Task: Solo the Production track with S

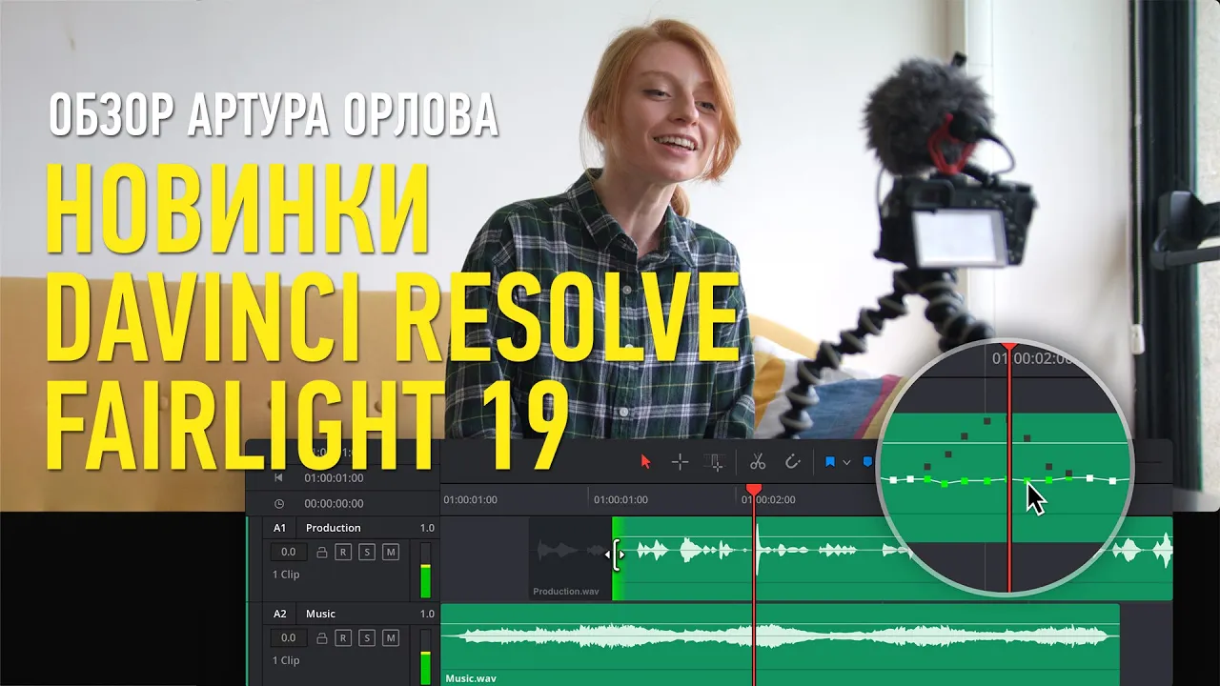Action: tap(367, 552)
